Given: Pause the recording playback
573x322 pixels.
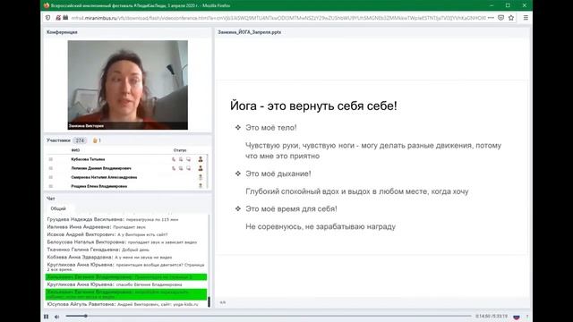Looking at the screenshot, I should 46,317.
